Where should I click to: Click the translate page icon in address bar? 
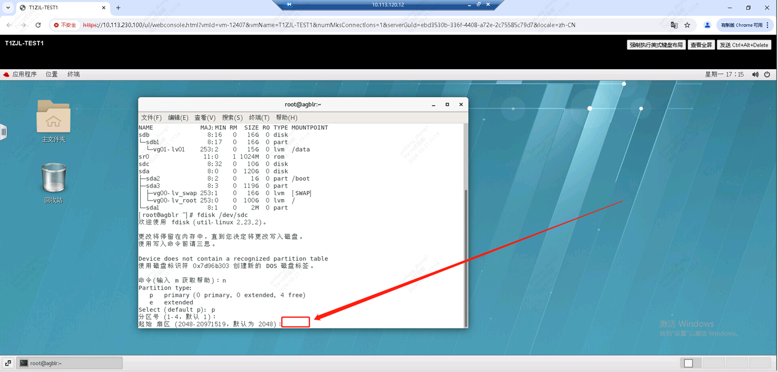tap(674, 25)
